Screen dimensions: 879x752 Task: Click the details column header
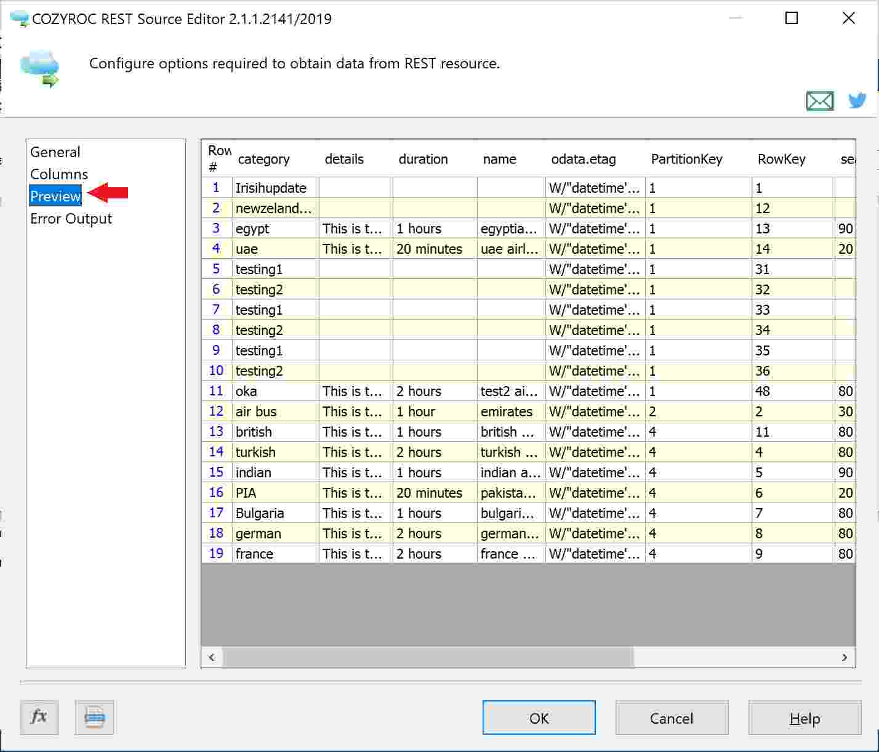tap(356, 159)
